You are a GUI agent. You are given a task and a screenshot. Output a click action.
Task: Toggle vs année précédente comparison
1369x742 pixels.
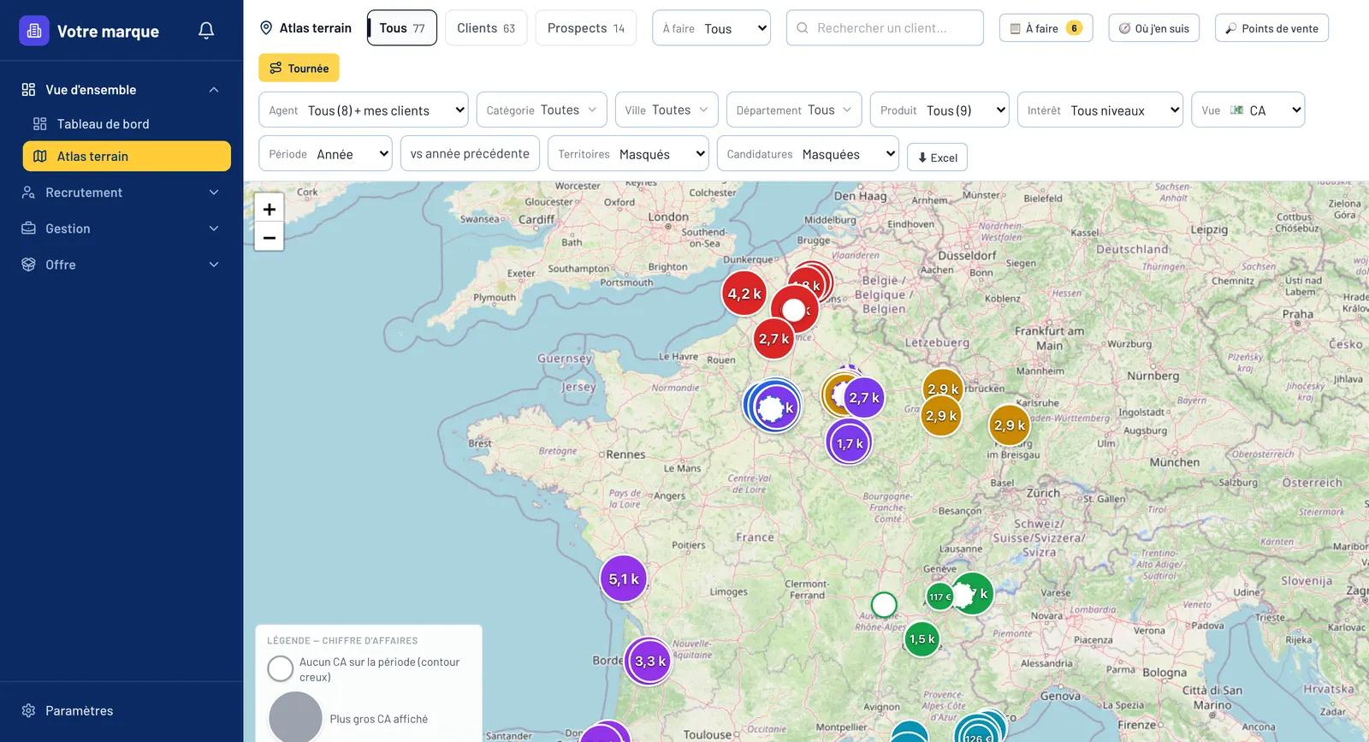(470, 154)
